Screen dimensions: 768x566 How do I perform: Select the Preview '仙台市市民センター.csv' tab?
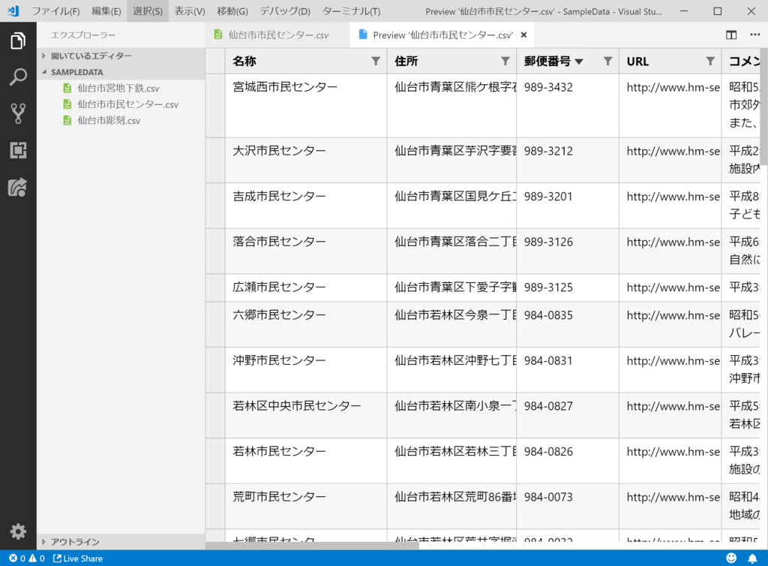point(442,35)
